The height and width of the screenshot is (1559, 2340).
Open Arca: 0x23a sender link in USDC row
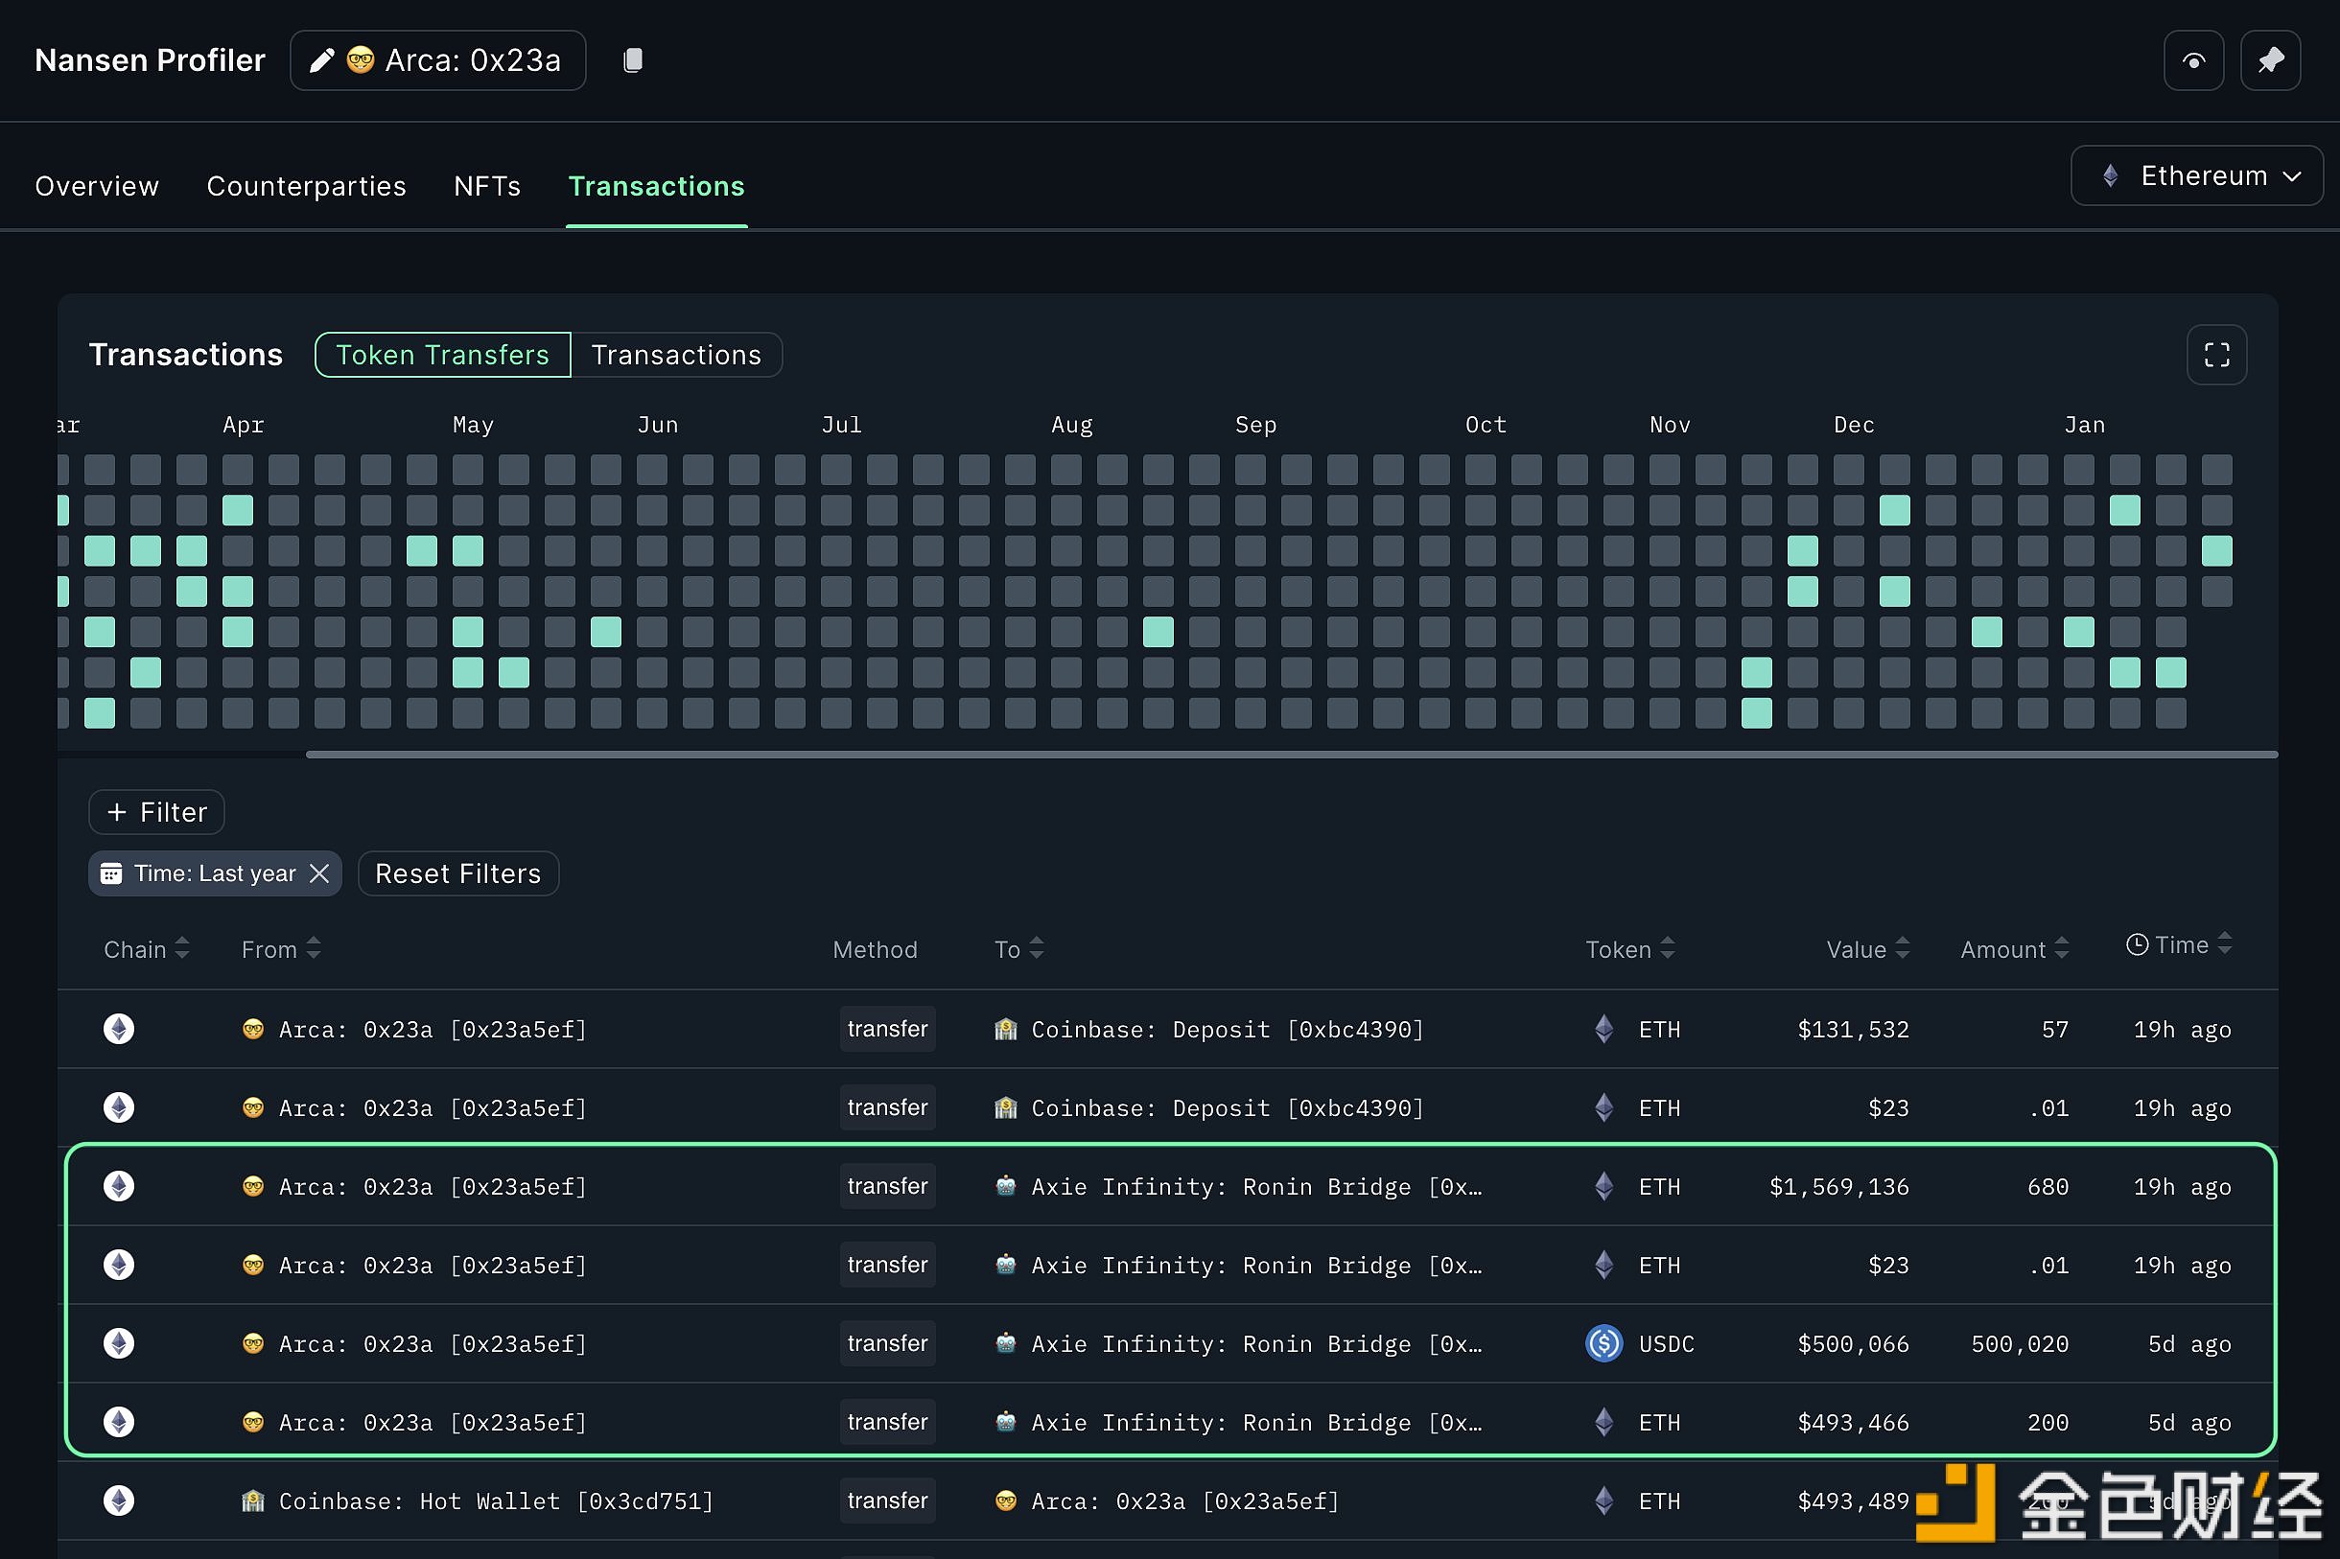coord(433,1343)
